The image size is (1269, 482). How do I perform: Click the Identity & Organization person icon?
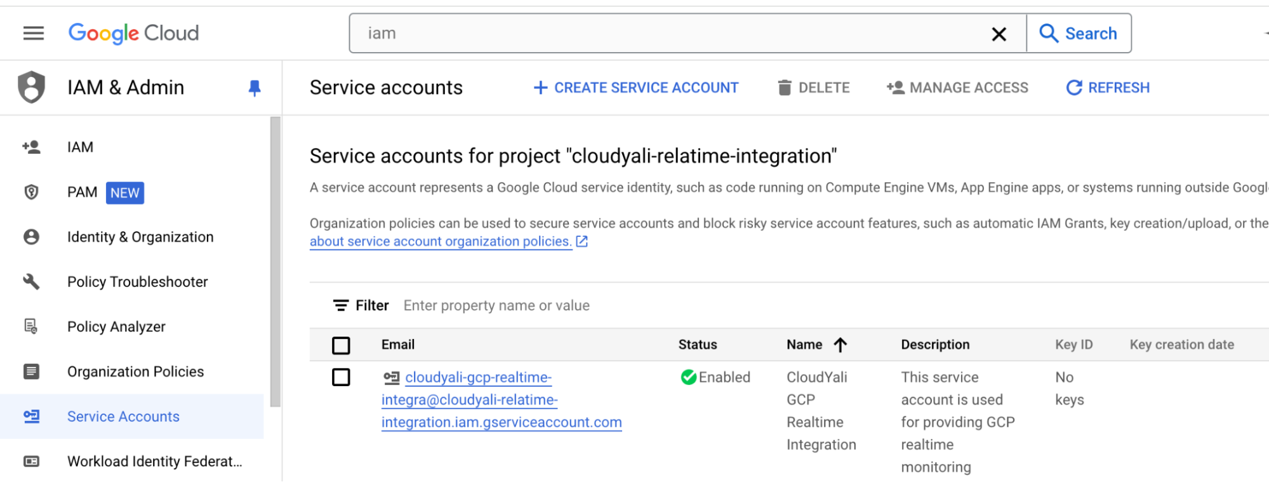31,237
